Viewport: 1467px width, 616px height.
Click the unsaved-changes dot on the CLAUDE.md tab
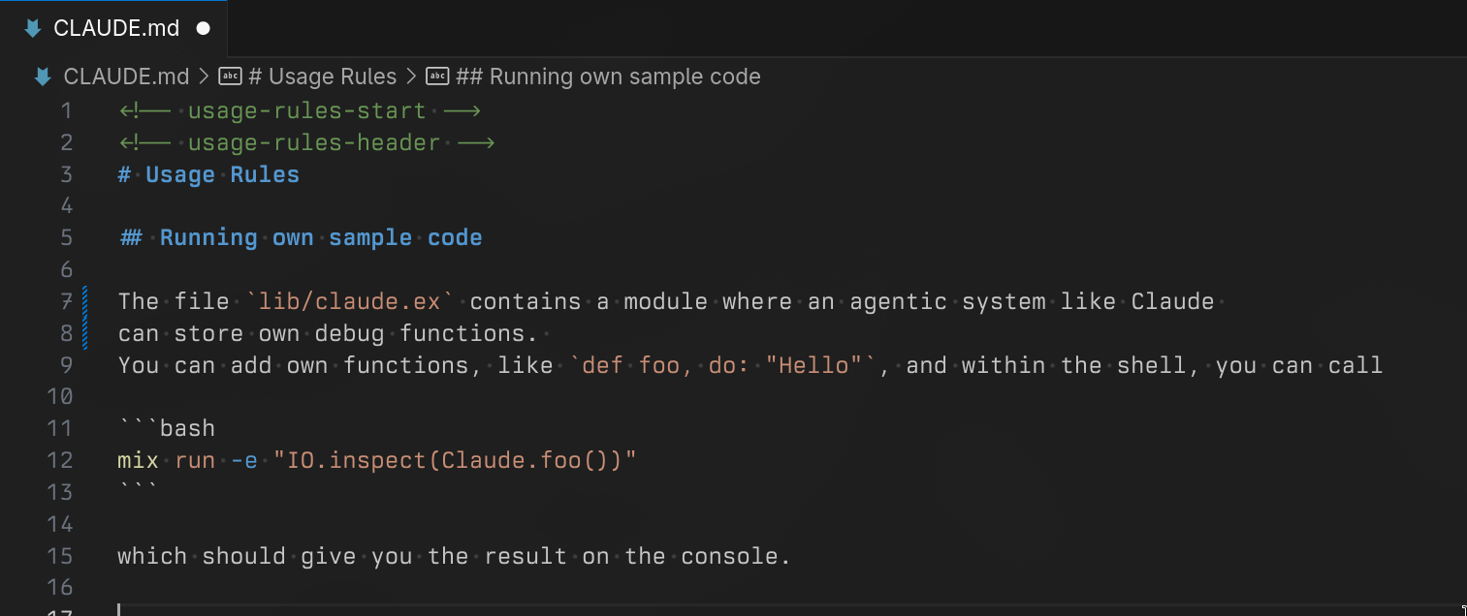[x=204, y=28]
